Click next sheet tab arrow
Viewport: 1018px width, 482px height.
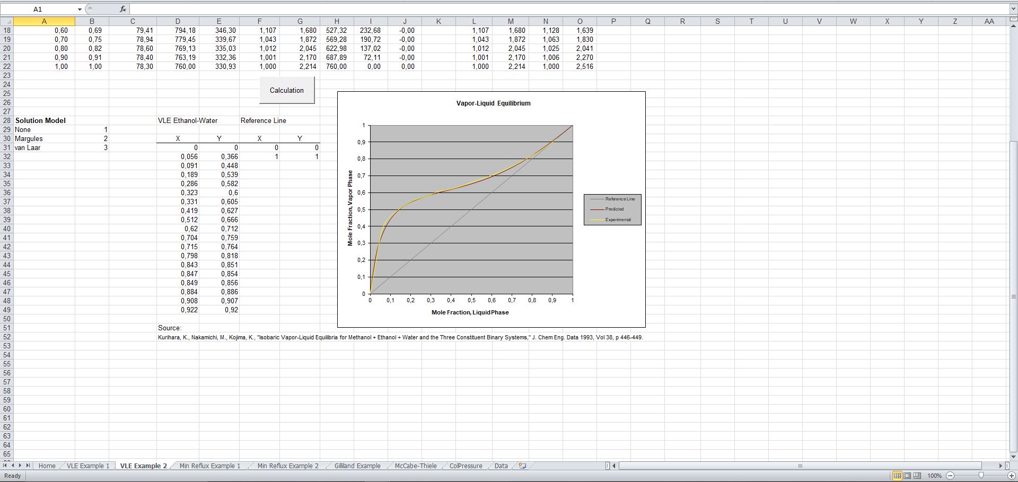[20, 466]
